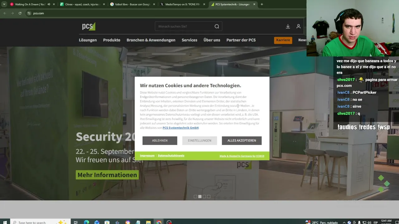Open the Produkte menu
The height and width of the screenshot is (224, 399).
pyautogui.click(x=112, y=40)
